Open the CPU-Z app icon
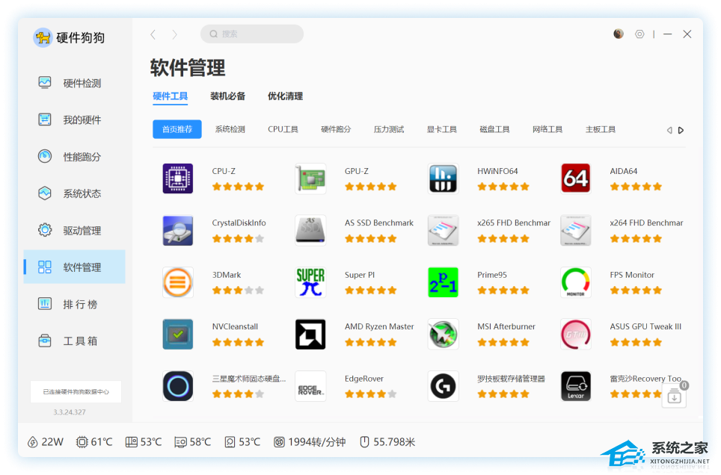 [178, 178]
